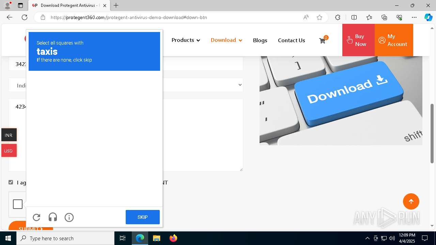Click the taskbar search box
This screenshot has width=436, height=245.
pos(65,238)
